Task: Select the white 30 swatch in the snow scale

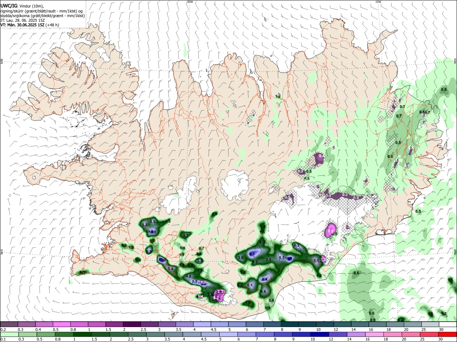Action: click(447, 324)
